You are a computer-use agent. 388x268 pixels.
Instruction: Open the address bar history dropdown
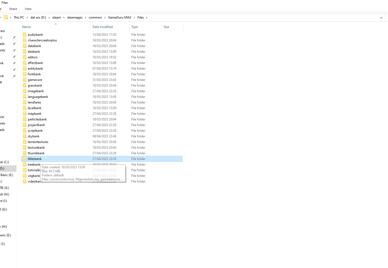[x=381, y=17]
